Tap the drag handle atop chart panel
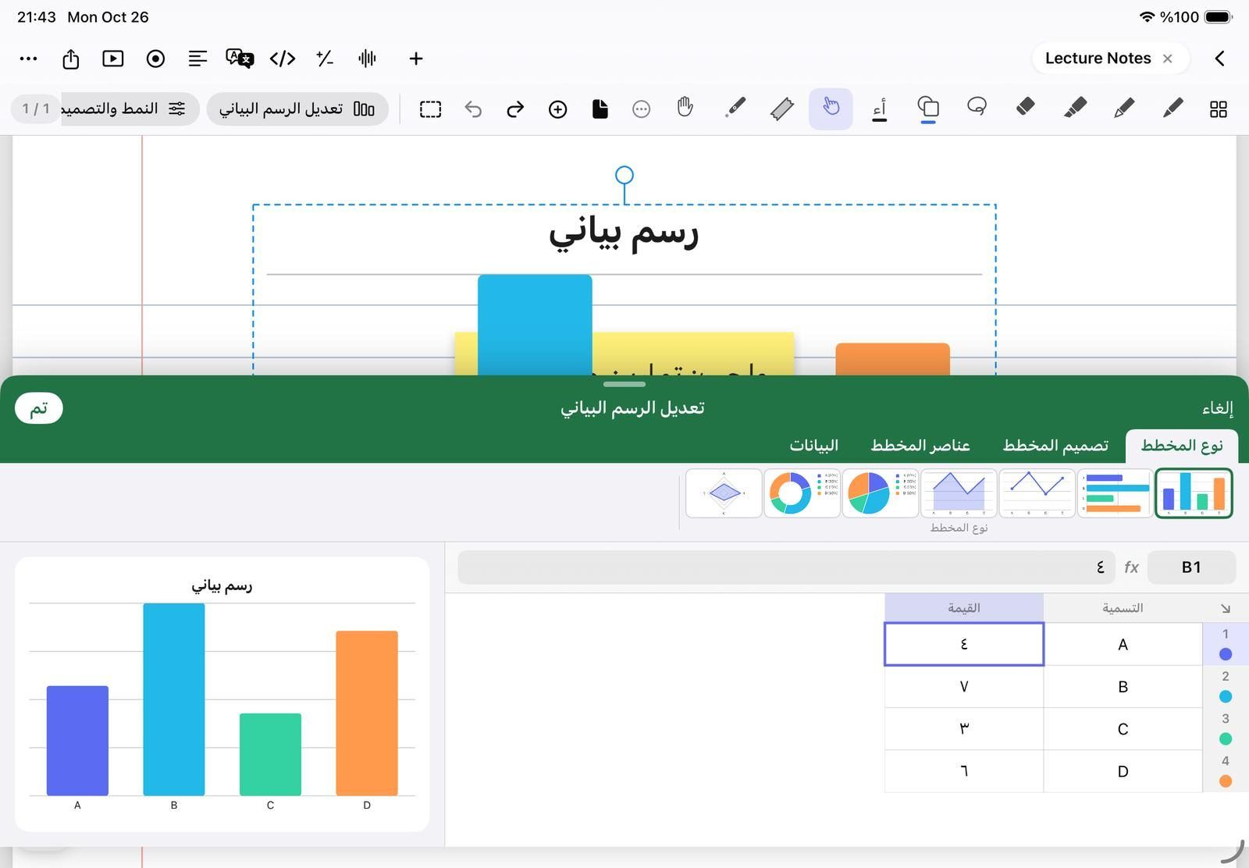The image size is (1249, 868). coord(624,384)
